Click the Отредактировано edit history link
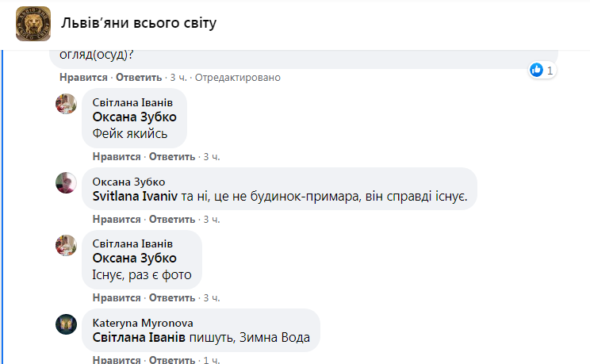 pos(237,78)
